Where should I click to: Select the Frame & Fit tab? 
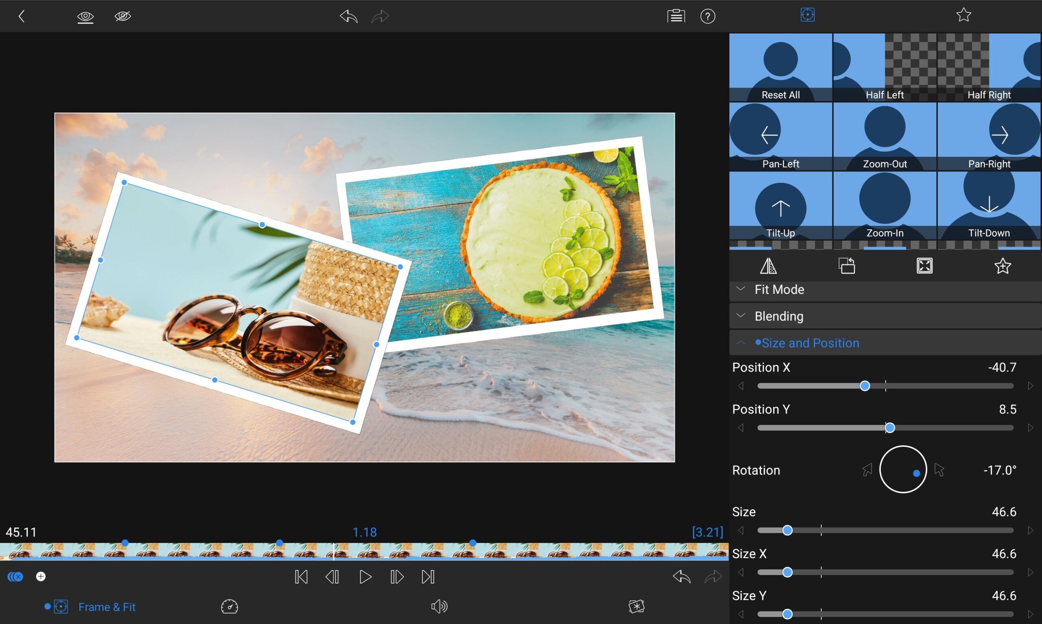107,607
